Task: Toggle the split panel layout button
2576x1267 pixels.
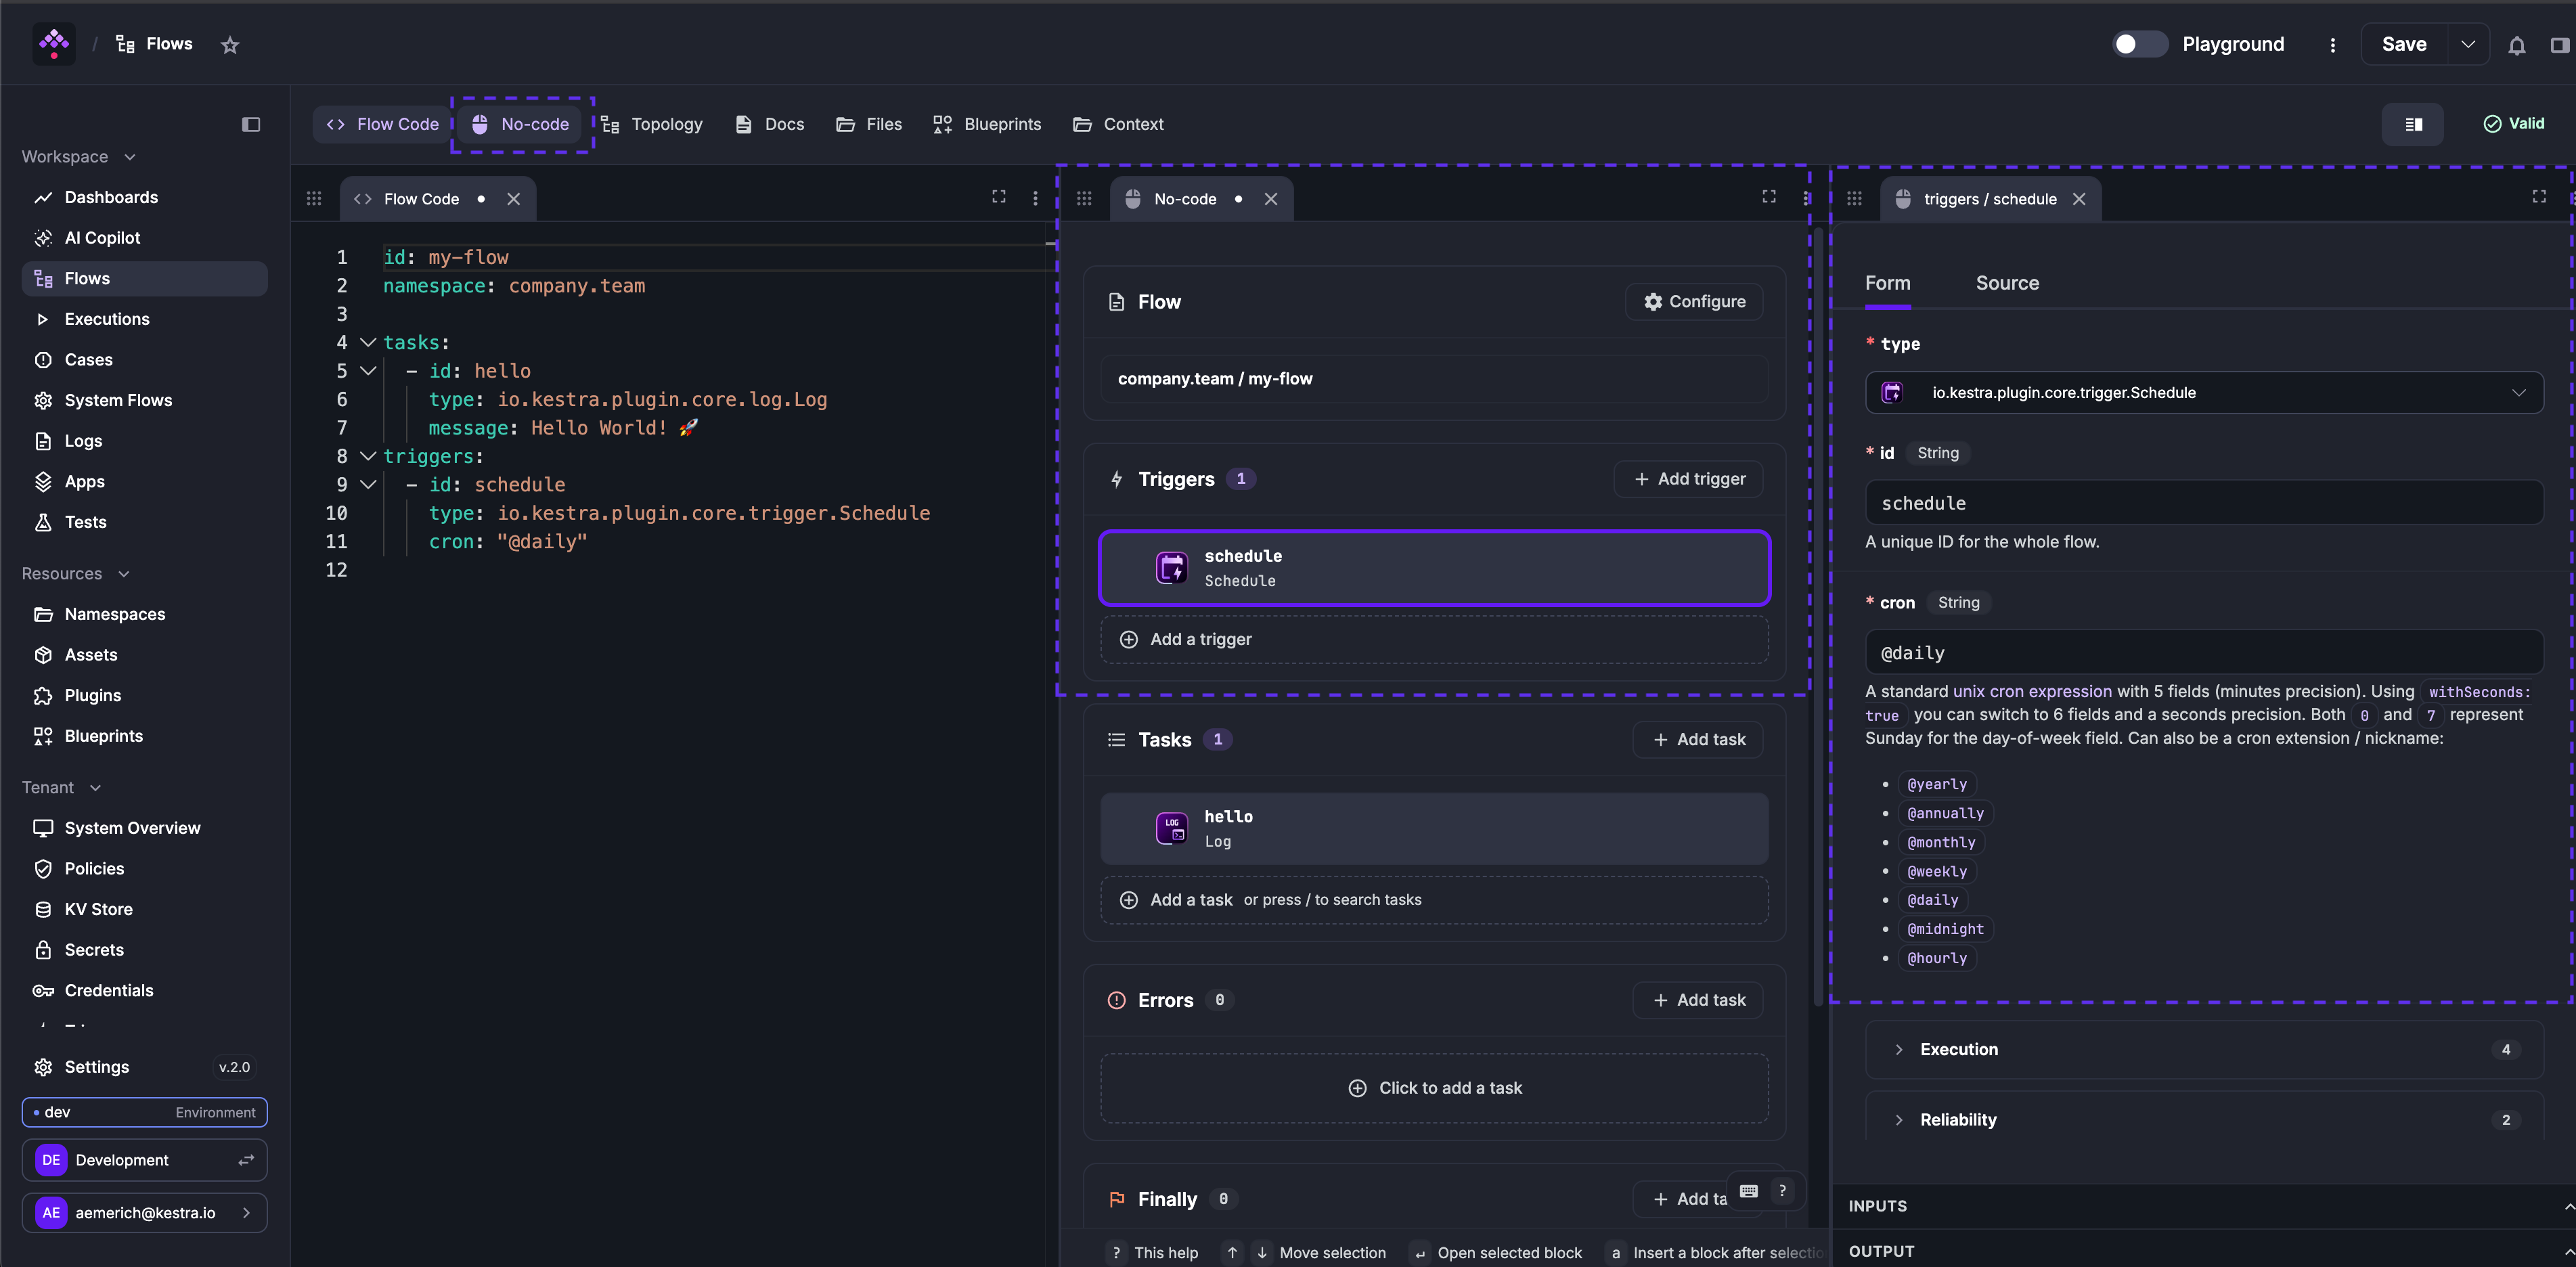Action: point(2412,124)
